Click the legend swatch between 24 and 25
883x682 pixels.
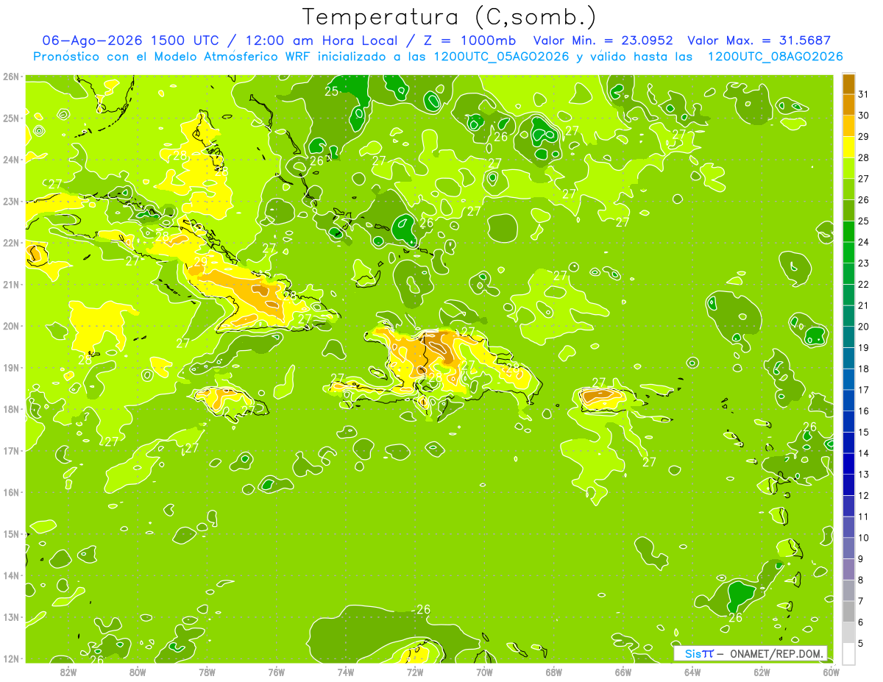pyautogui.click(x=848, y=231)
